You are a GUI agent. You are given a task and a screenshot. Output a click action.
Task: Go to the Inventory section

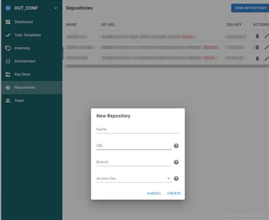click(32, 48)
